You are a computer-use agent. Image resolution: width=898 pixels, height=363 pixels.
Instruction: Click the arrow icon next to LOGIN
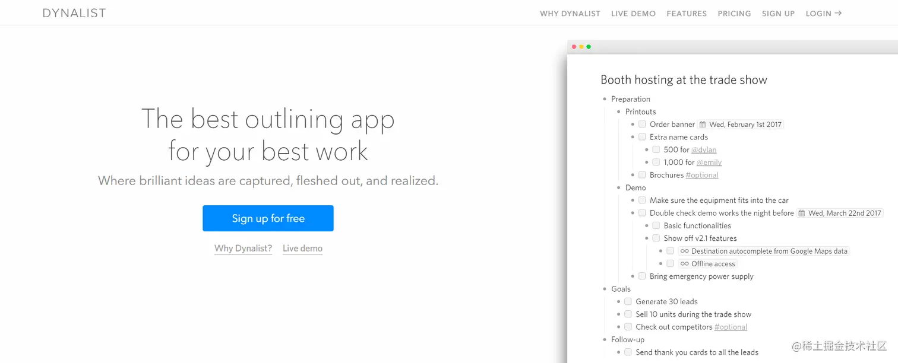[838, 13]
